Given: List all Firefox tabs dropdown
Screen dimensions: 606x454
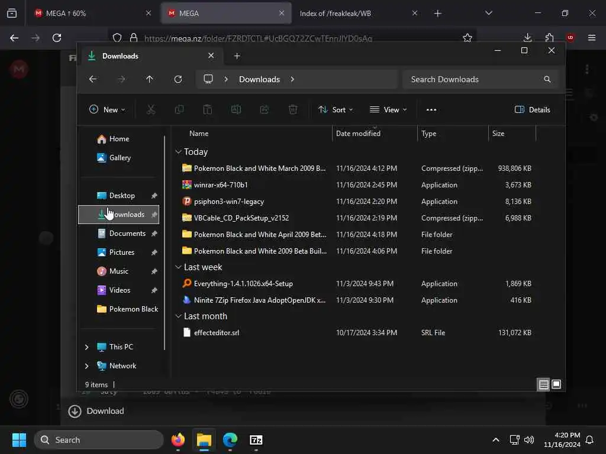Looking at the screenshot, I should [488, 13].
